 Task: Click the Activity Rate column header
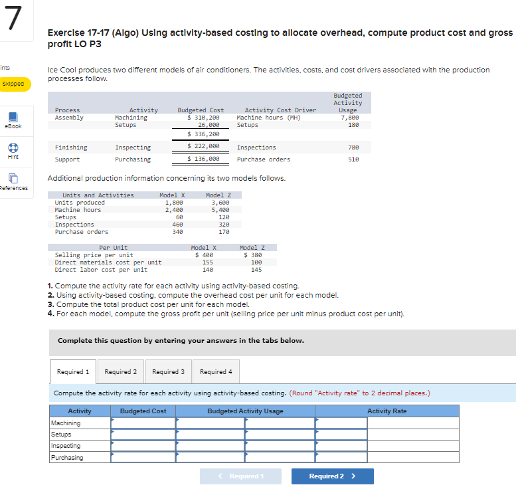click(x=387, y=411)
